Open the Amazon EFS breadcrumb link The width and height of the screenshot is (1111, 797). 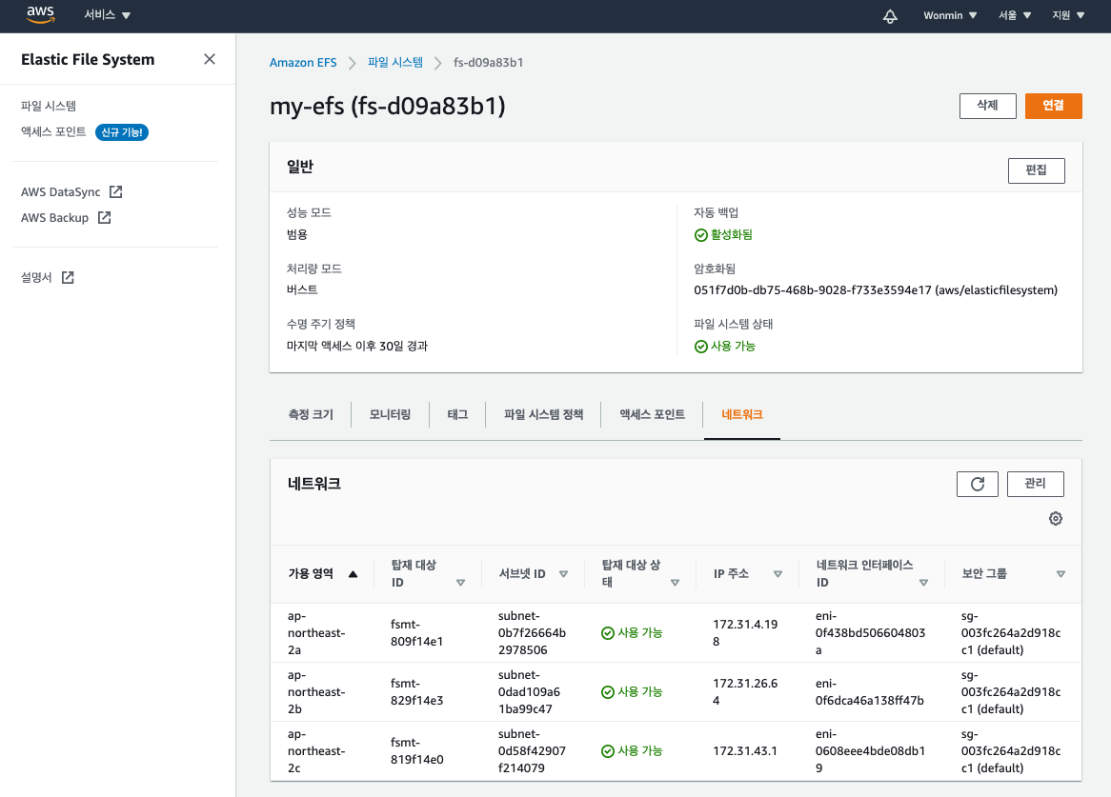303,63
